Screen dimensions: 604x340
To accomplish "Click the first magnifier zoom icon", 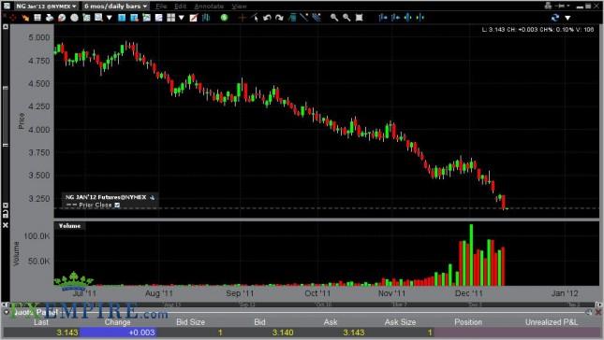I will [x=334, y=18].
